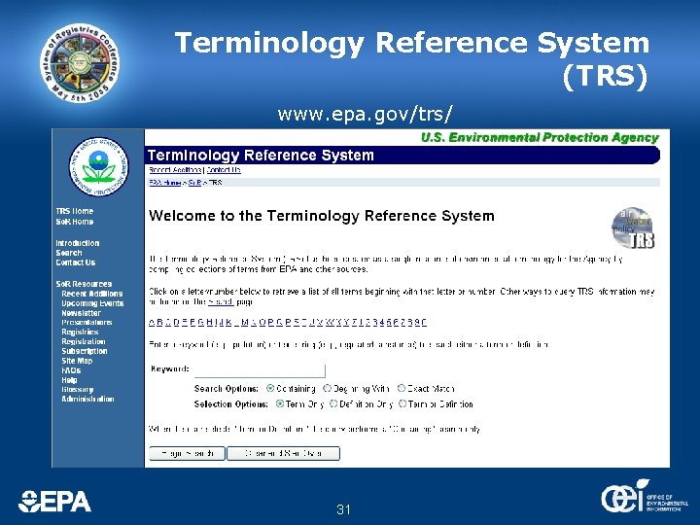Viewport: 700px width, 525px height.
Task: Click the Keyword input field
Action: pos(260,370)
